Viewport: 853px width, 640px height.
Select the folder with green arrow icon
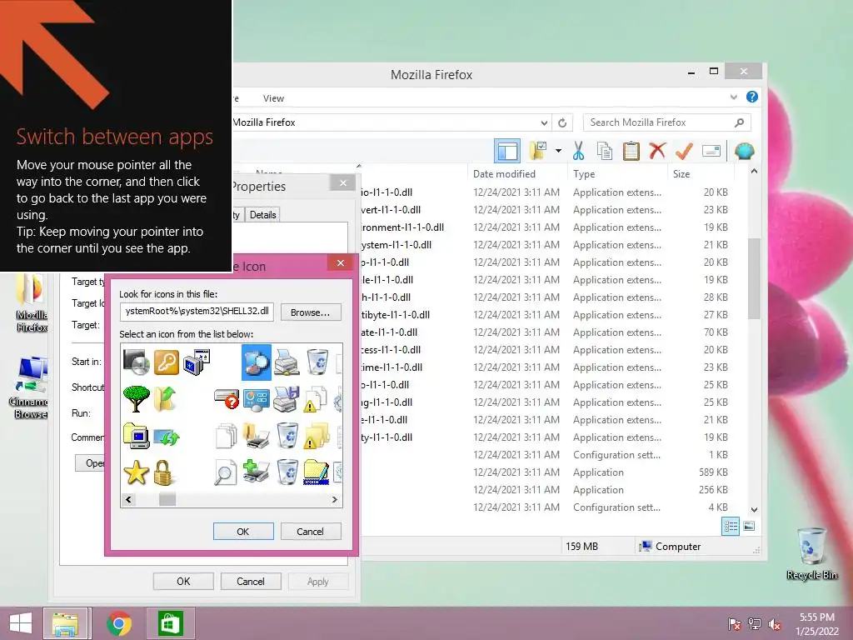[x=166, y=399]
